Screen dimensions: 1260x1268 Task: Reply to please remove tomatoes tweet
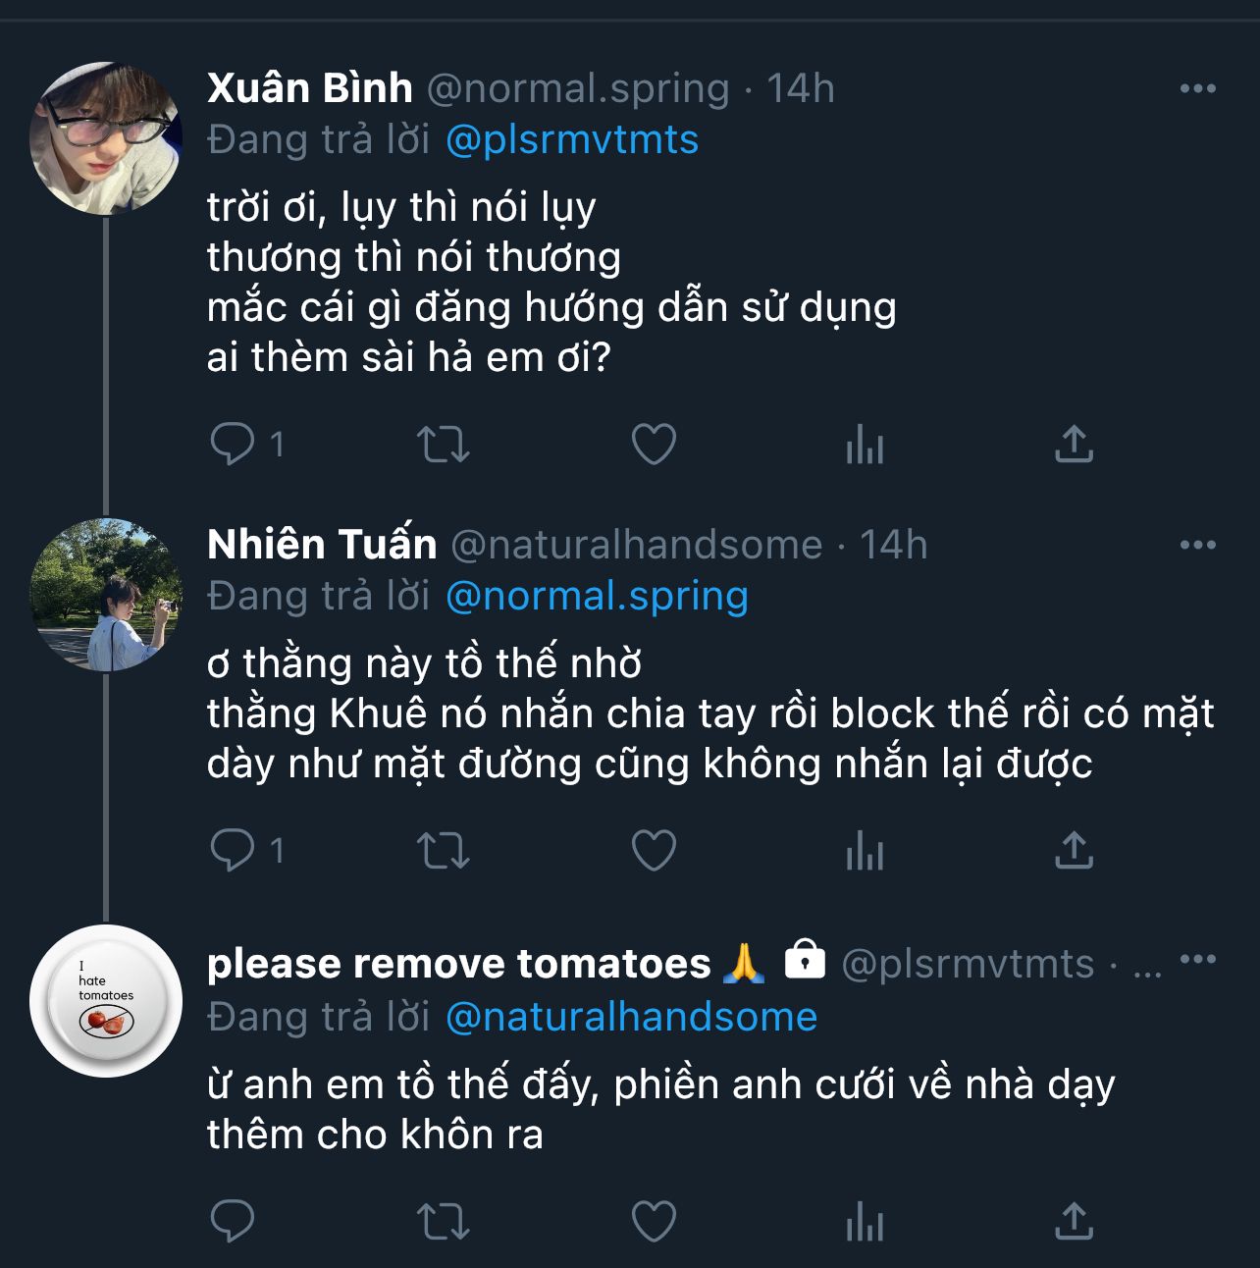point(233,1222)
